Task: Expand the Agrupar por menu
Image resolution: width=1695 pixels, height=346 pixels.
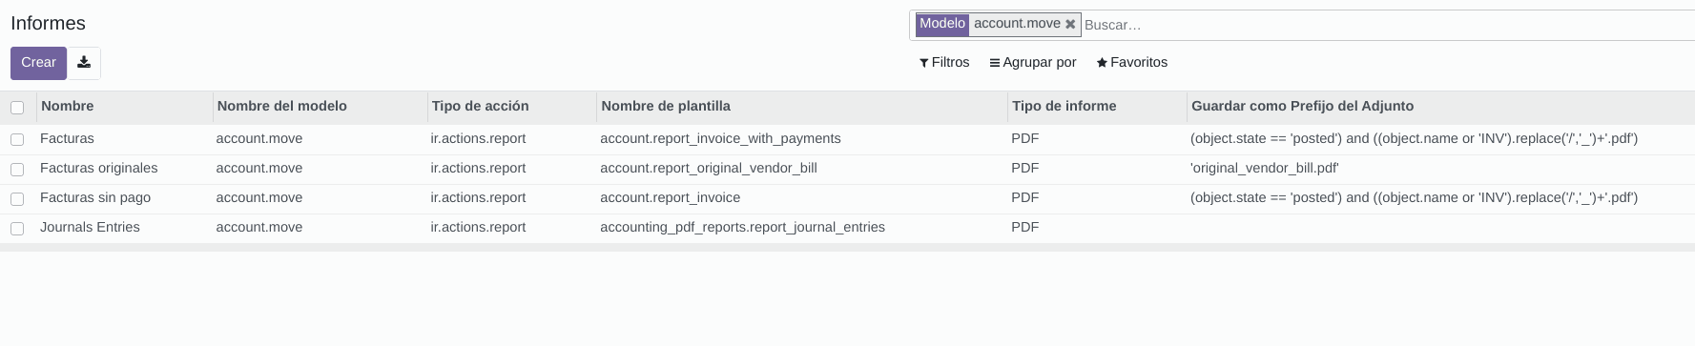Action: (1033, 62)
